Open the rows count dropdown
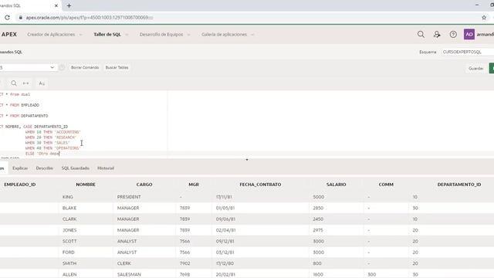This screenshot has width=494, height=278. (x=28, y=67)
